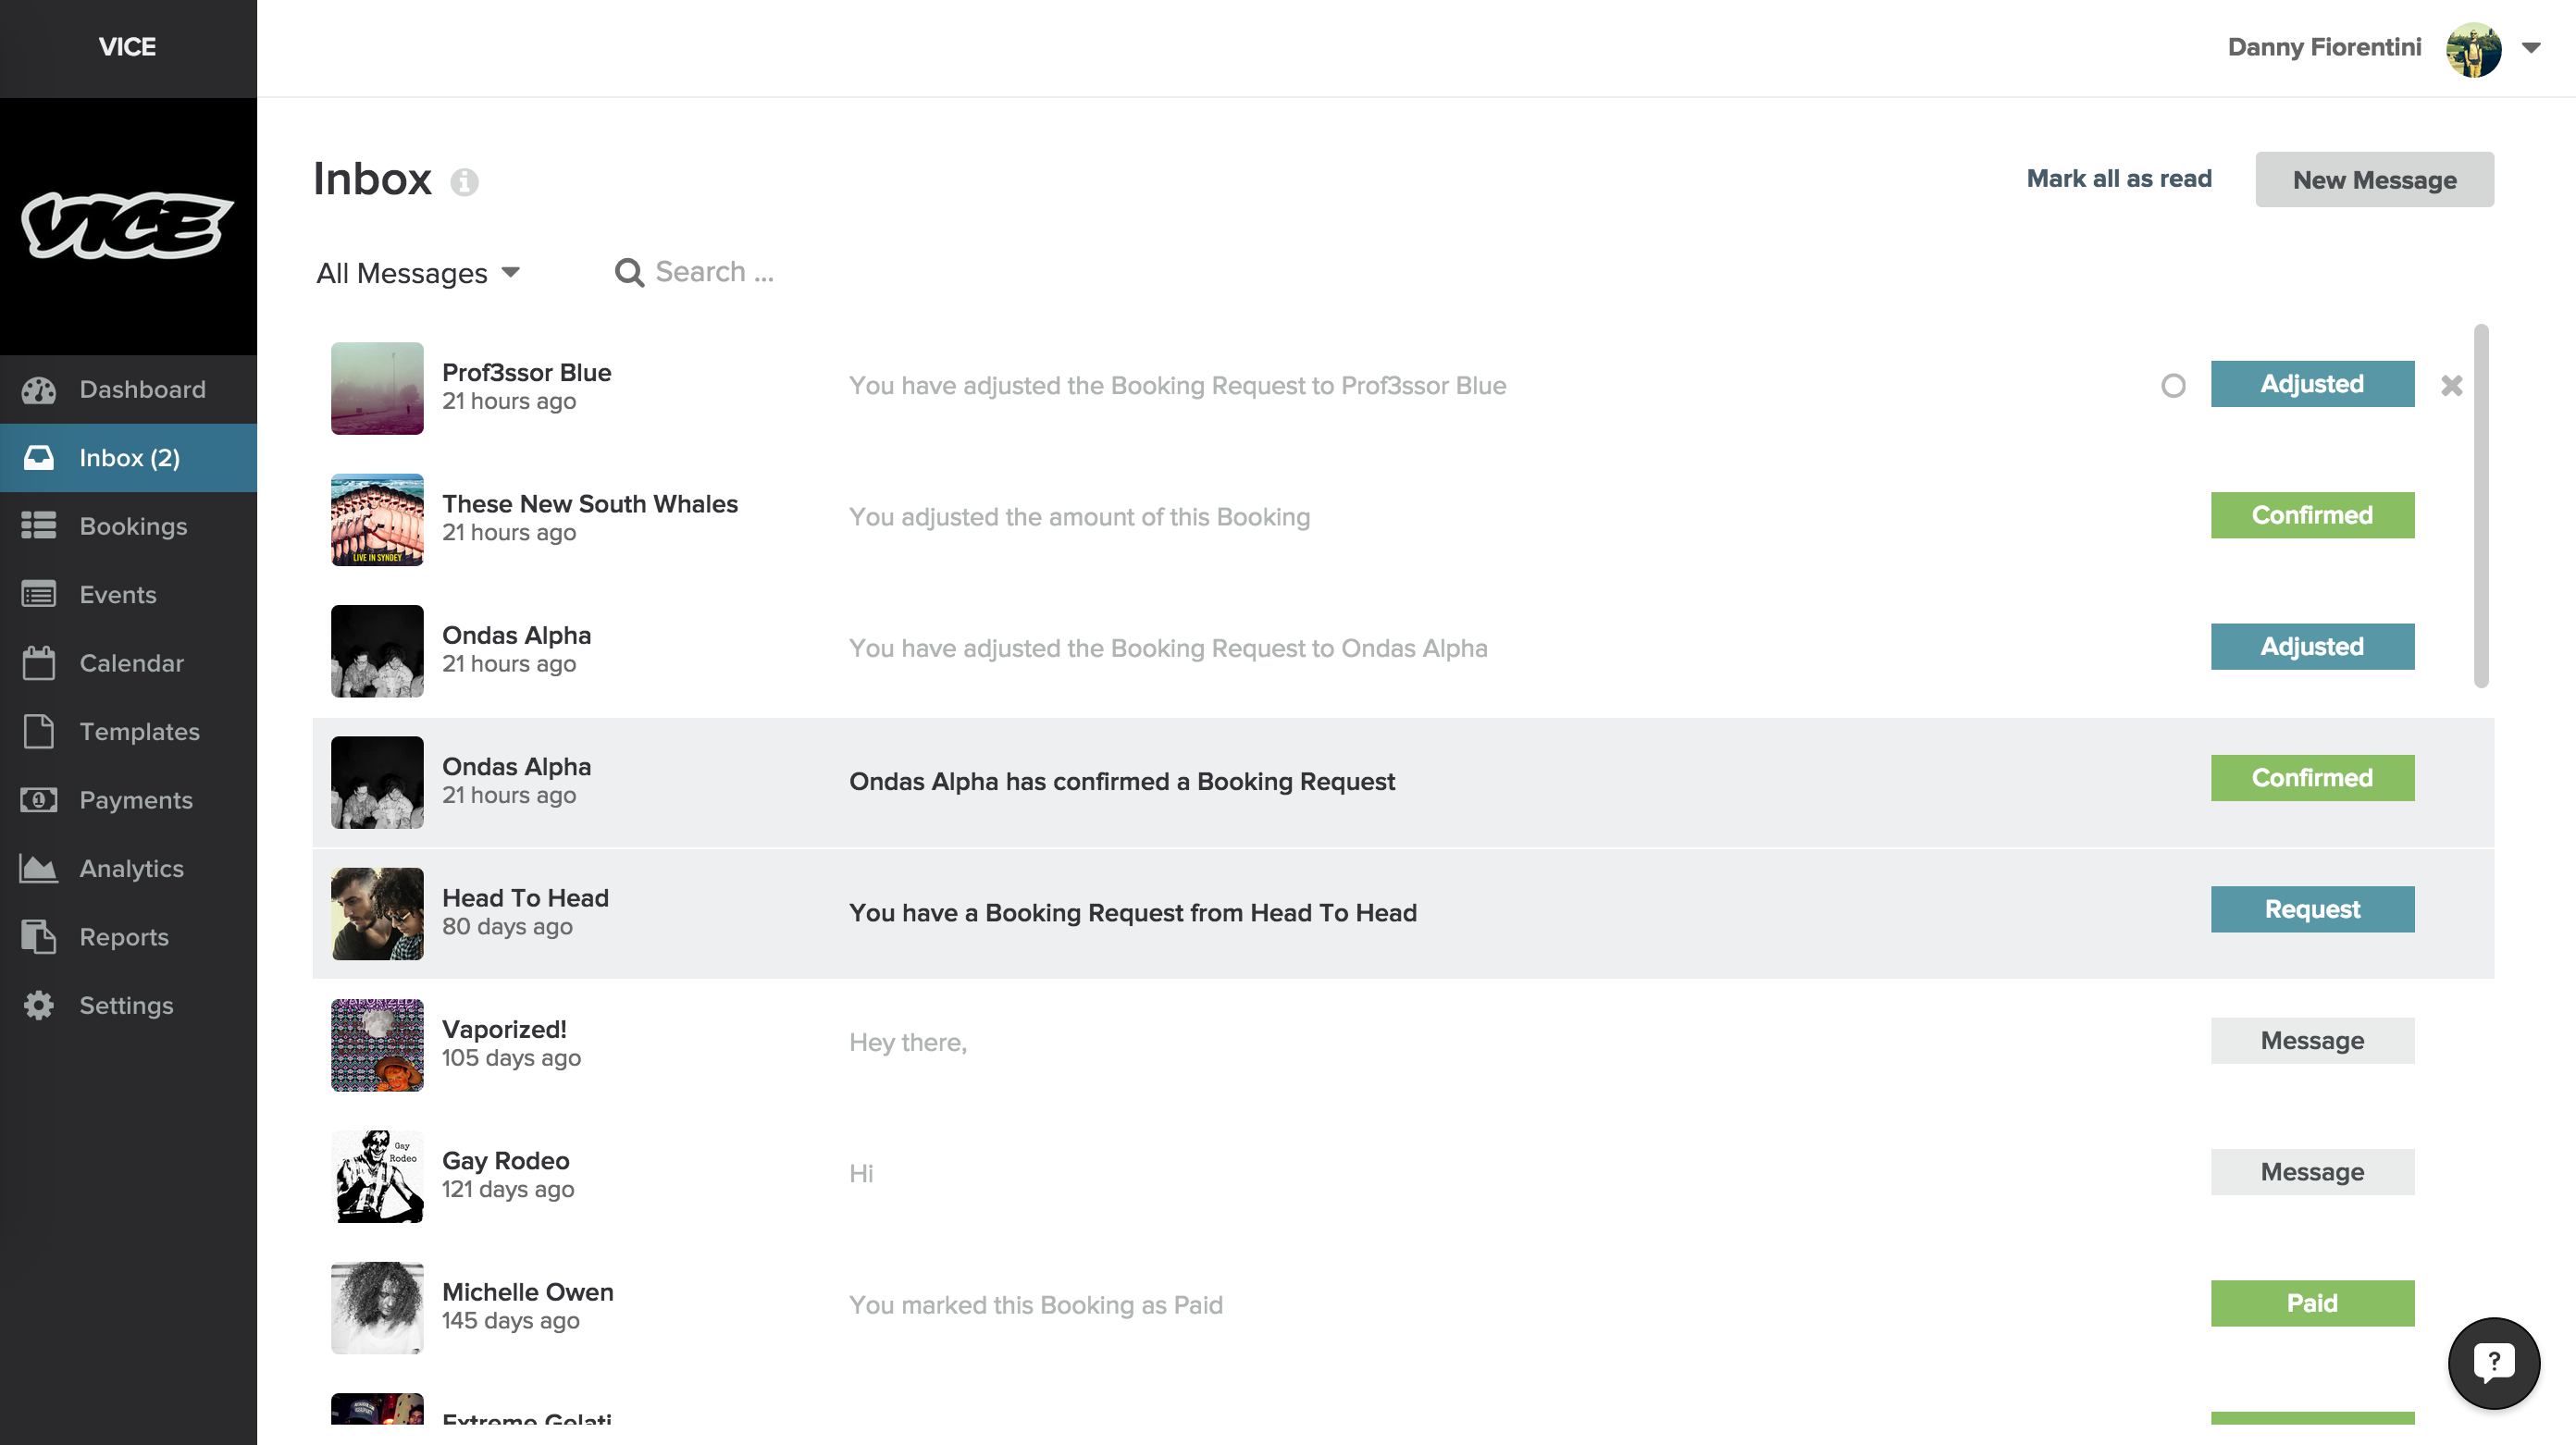Screen dimensions: 2576x1445
Task: Go to Bookings in the sidebar
Action: click(x=133, y=526)
